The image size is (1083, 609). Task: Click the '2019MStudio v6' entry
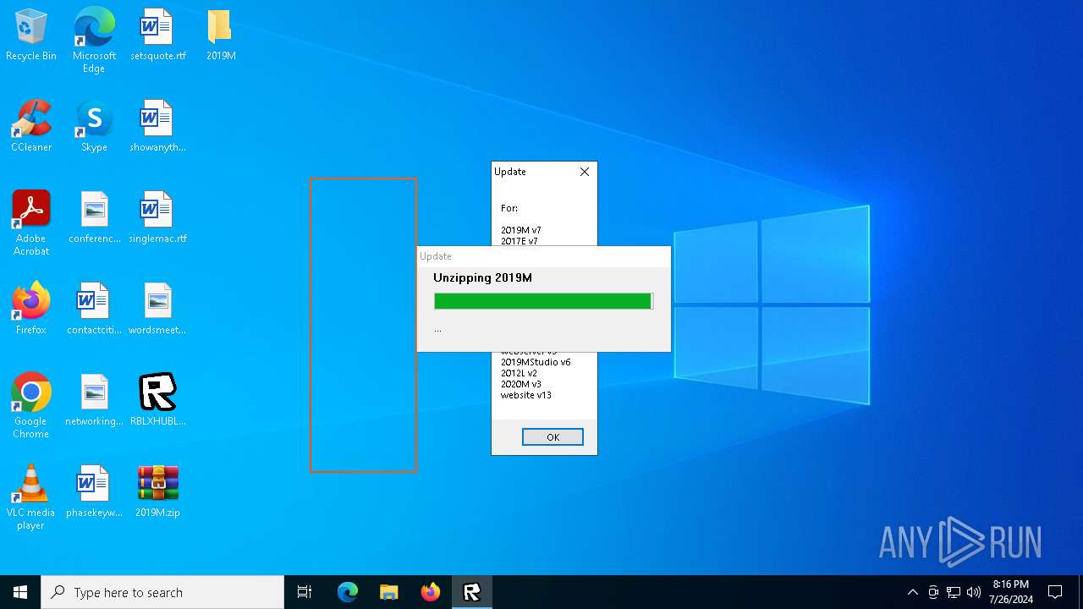536,362
